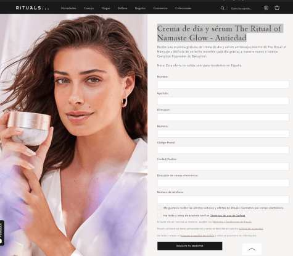Open the Regalos menu
The image size is (293, 256).
140,8
